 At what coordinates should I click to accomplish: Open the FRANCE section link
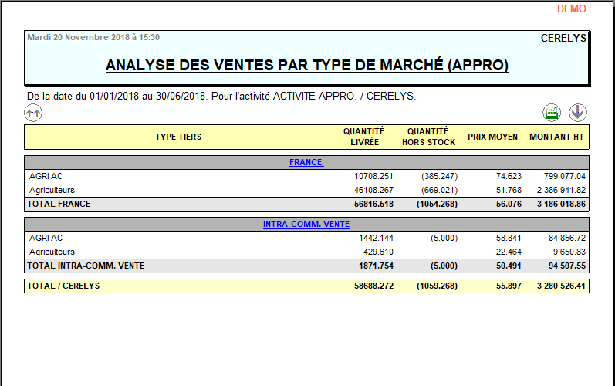click(x=306, y=162)
